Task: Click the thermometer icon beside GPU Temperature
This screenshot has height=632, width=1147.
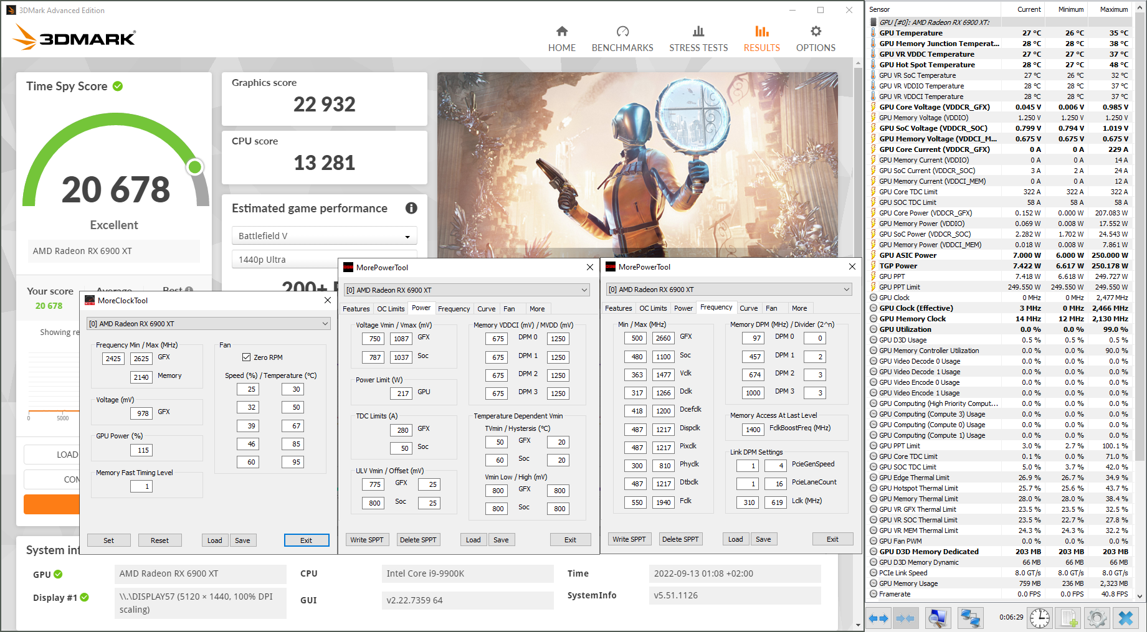Action: (873, 33)
